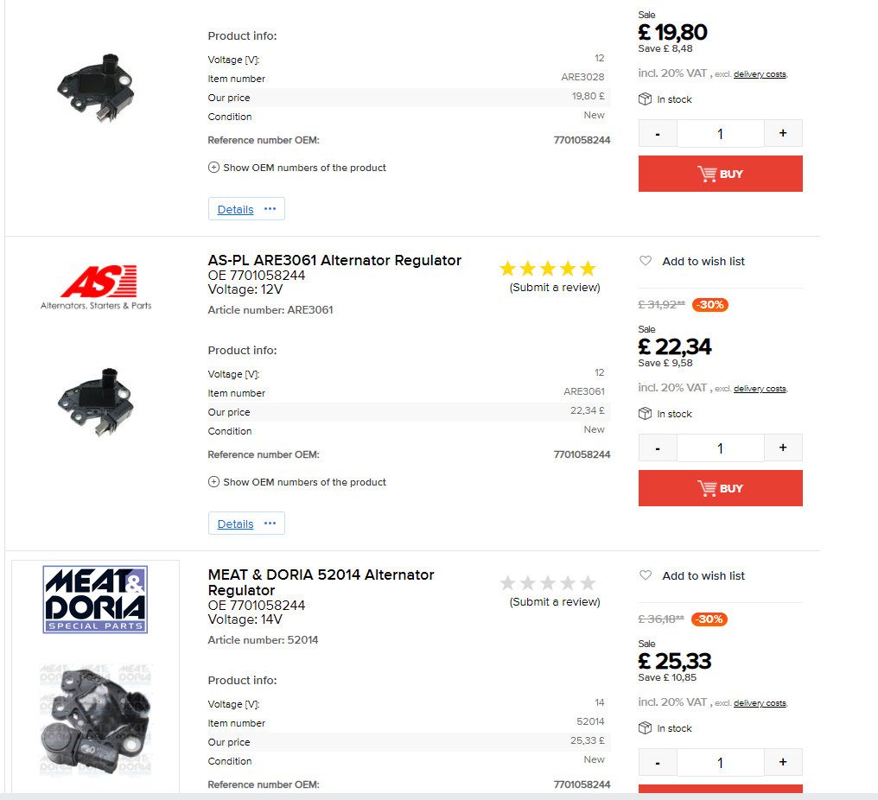Click the fifth gold star of ARE3061 rating
This screenshot has width=878, height=800.
[588, 269]
